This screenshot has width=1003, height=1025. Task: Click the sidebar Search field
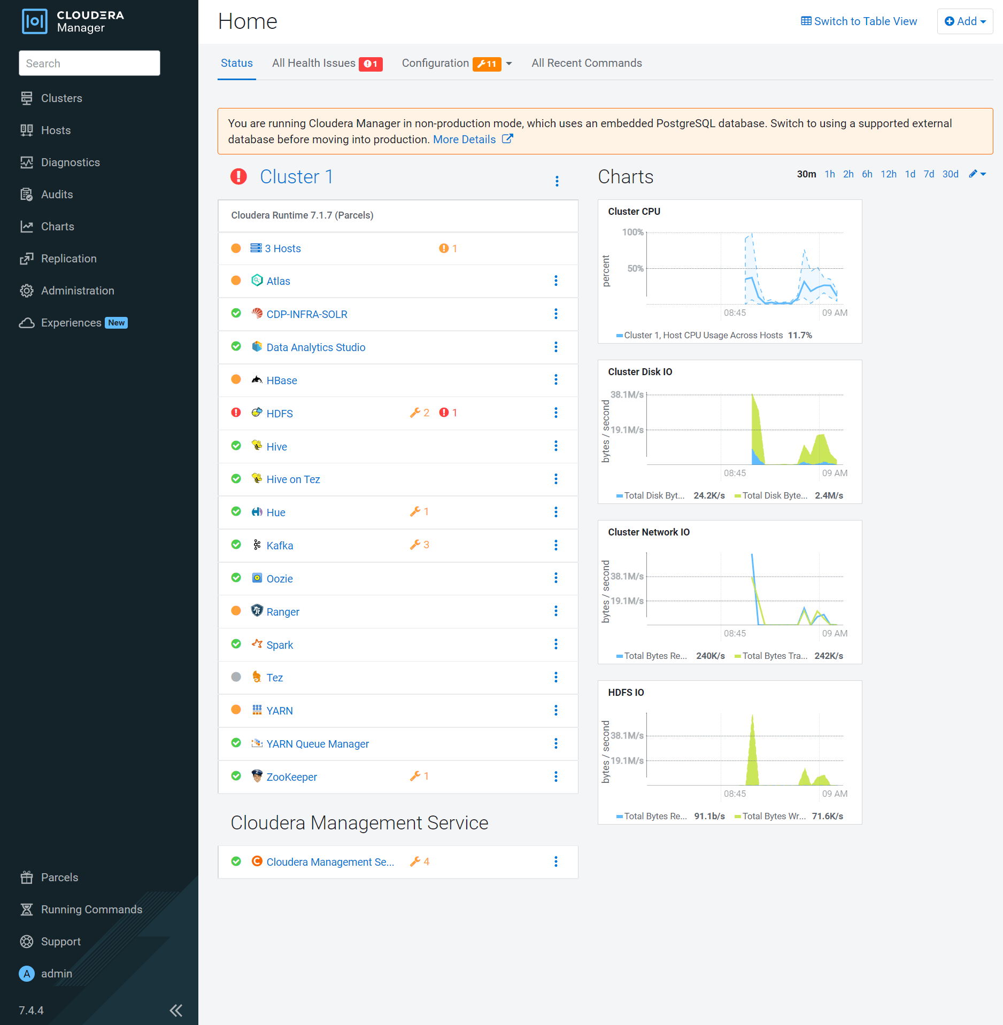point(89,63)
